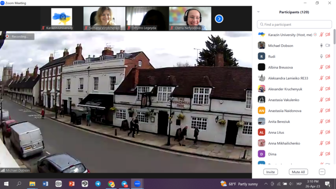
Task: Switch УКР keyboard language indicator
Action: (299, 184)
